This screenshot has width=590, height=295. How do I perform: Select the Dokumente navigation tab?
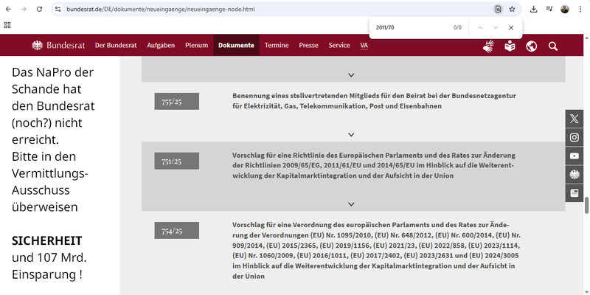coord(236,45)
